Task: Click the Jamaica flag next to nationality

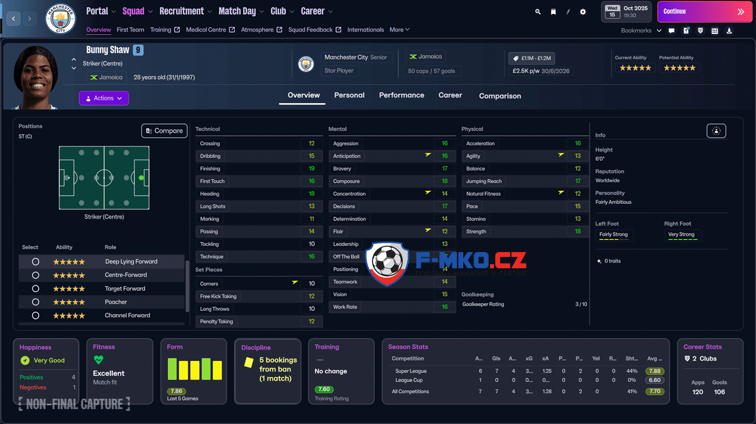Action: (94, 78)
